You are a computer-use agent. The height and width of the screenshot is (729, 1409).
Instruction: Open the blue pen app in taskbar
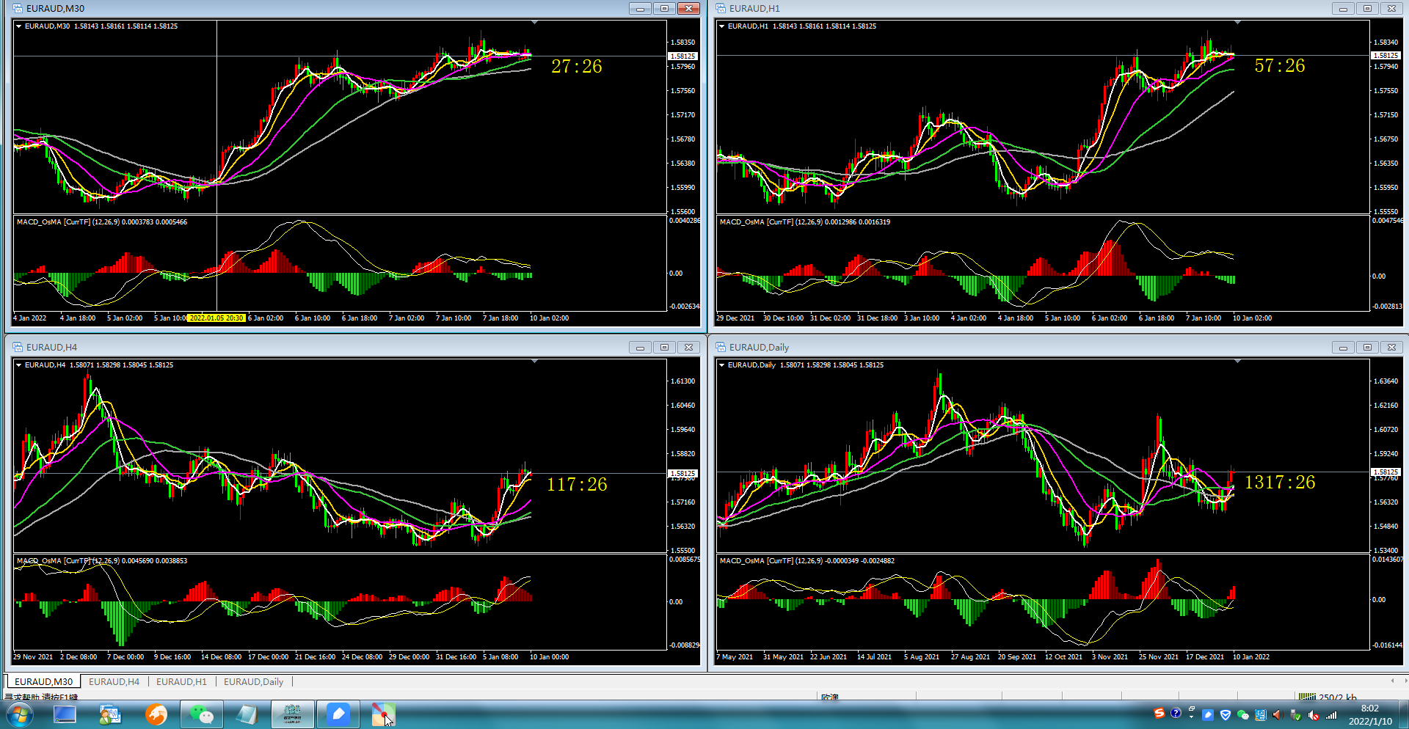338,714
